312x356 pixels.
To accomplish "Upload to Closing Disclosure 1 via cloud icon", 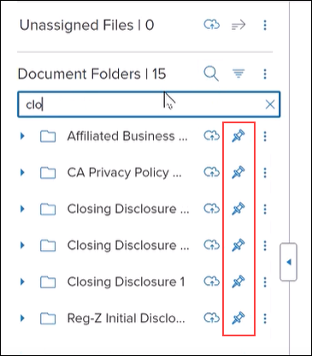I will coord(211,282).
